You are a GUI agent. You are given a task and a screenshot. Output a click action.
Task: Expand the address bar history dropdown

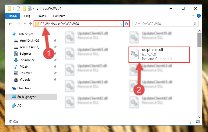point(121,24)
